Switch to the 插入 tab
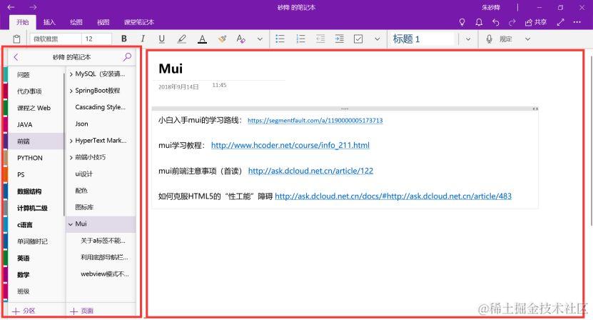This screenshot has height=320, width=593. (x=49, y=22)
